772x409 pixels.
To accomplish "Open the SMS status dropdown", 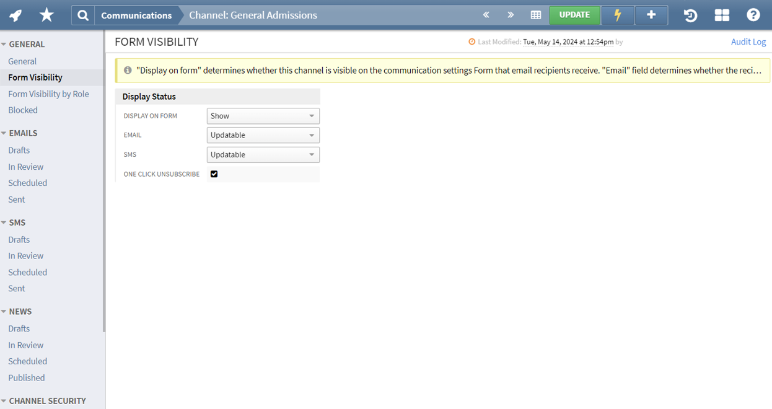I will pyautogui.click(x=263, y=155).
